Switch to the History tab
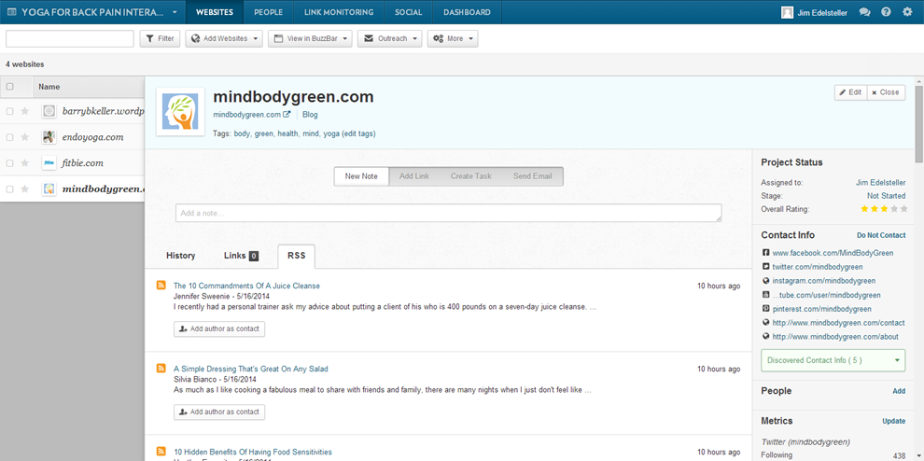This screenshot has width=924, height=461. [181, 256]
